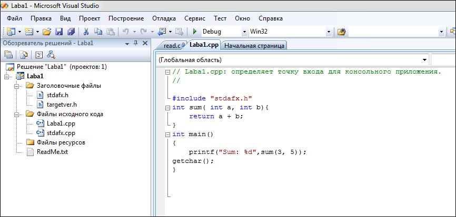
Task: Click View Class Diagram icon in Solution Explorer
Action: pyautogui.click(x=51, y=55)
